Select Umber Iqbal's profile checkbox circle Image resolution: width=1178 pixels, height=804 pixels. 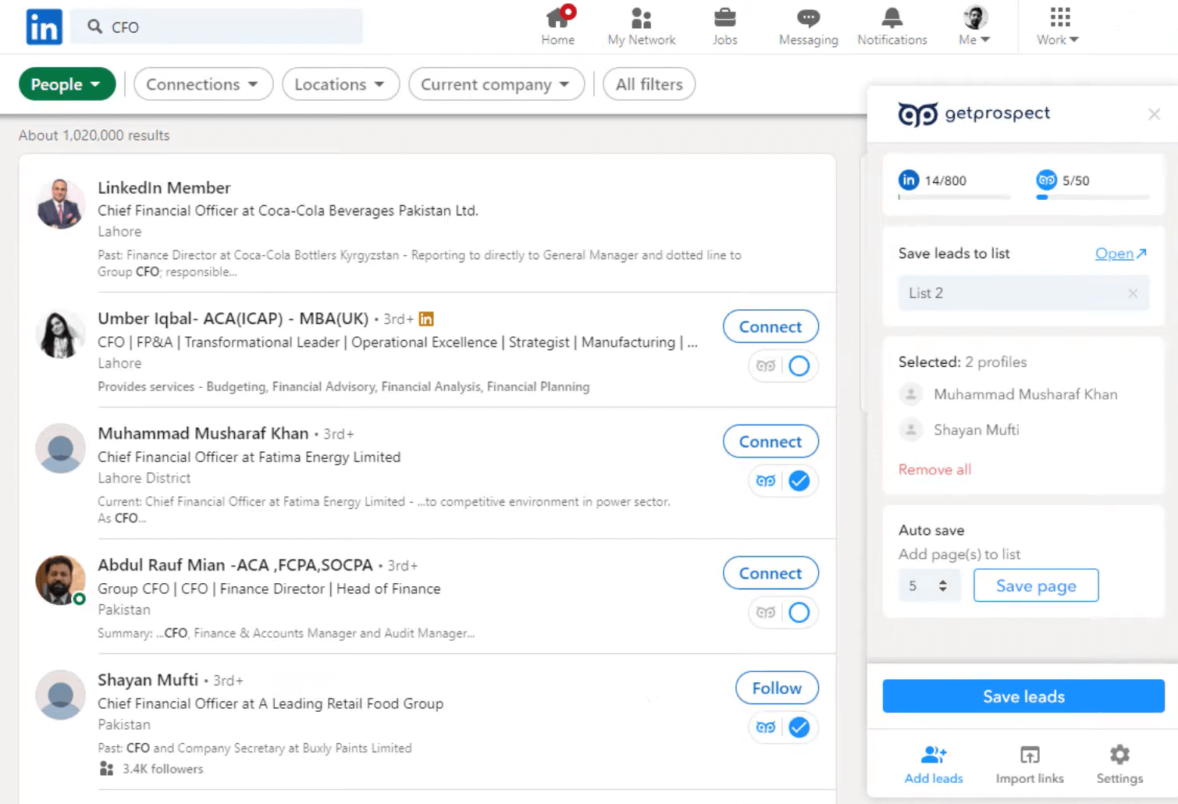(799, 366)
